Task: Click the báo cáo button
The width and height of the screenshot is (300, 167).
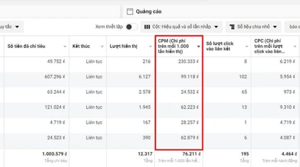Action: (x=292, y=27)
